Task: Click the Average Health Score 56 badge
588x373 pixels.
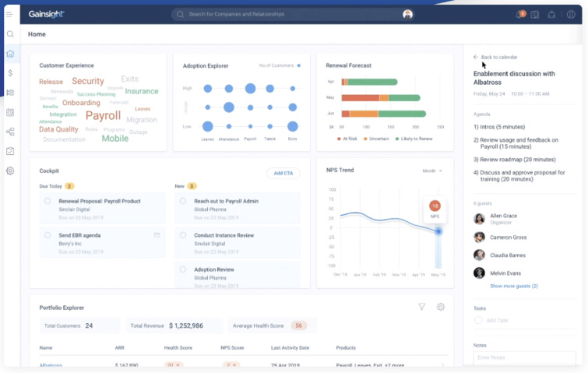Action: click(298, 325)
